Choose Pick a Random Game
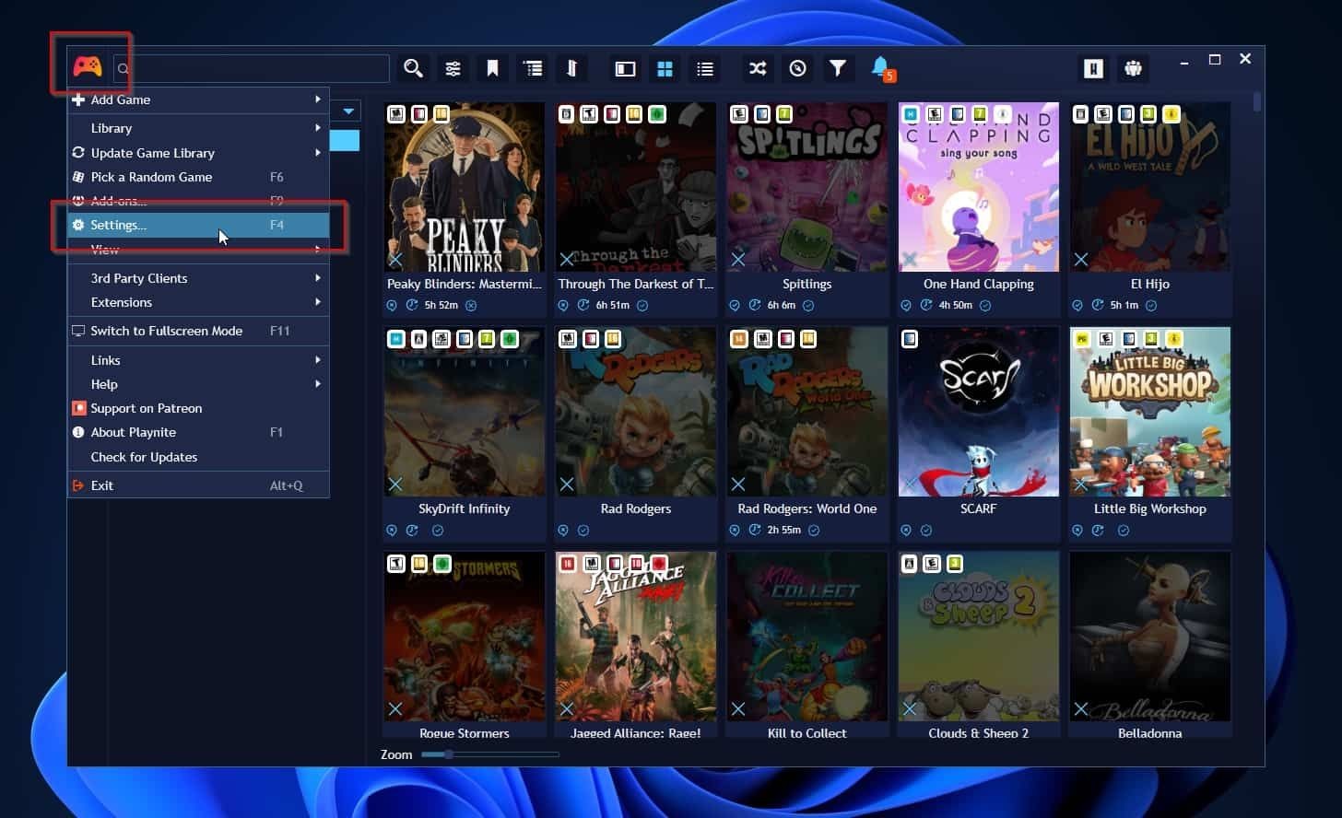This screenshot has width=1342, height=818. coord(198,177)
